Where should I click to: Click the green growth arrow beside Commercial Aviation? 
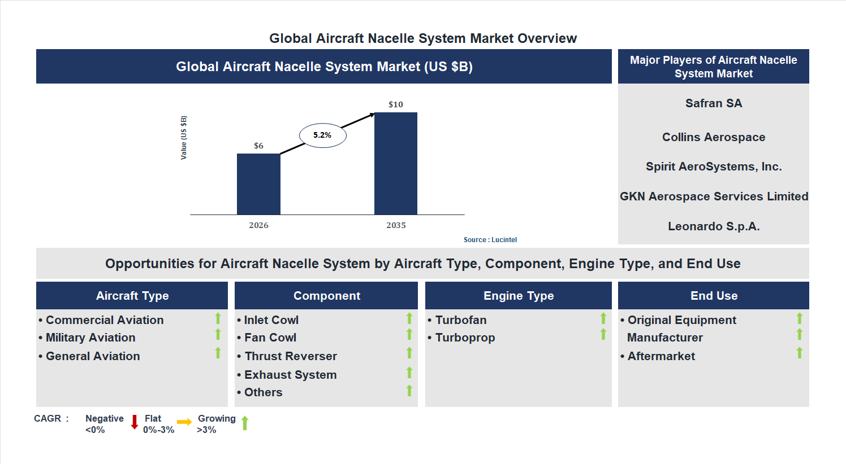tap(218, 319)
